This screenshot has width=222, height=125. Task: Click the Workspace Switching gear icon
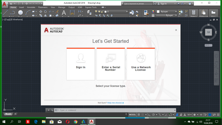pos(195,115)
